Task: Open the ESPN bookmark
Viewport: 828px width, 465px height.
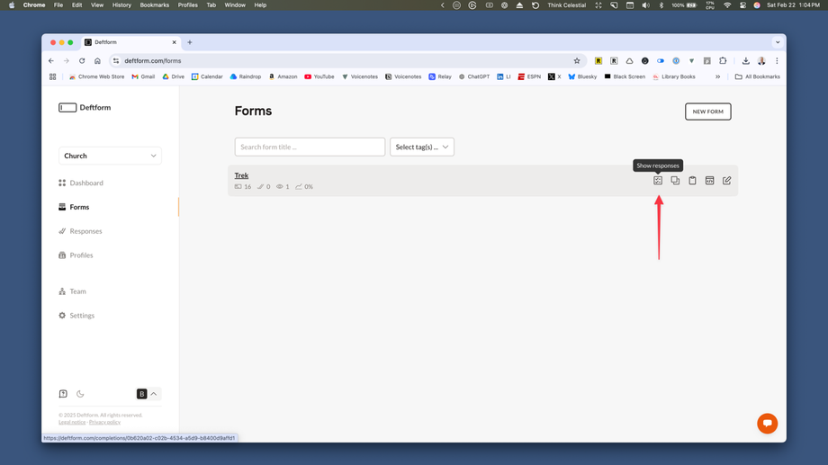Action: pyautogui.click(x=529, y=76)
